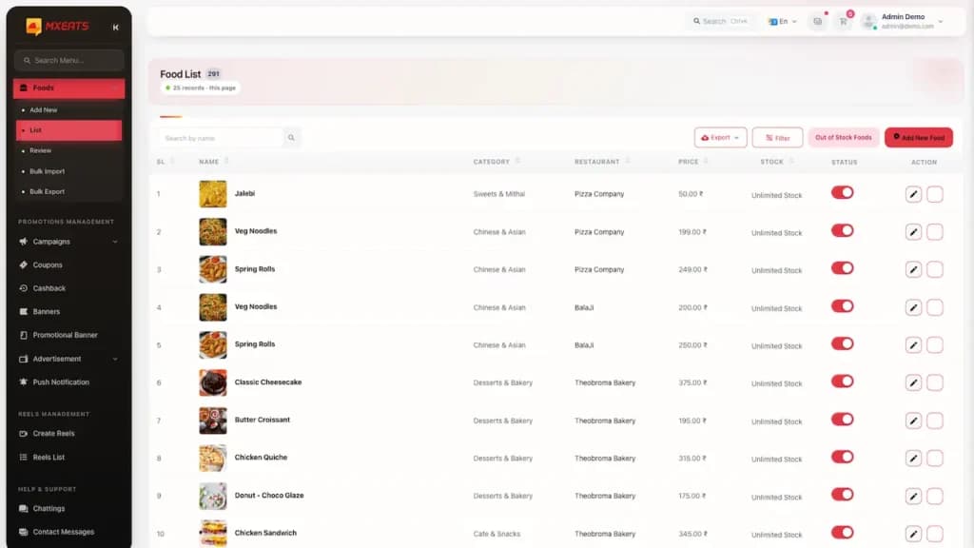The height and width of the screenshot is (548, 974).
Task: Click the Chicken Sandwich food thumbnail
Action: (213, 533)
